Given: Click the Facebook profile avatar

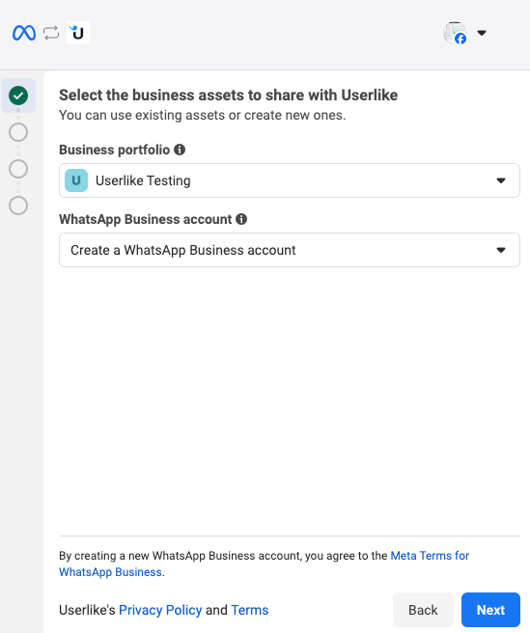Looking at the screenshot, I should (x=455, y=33).
